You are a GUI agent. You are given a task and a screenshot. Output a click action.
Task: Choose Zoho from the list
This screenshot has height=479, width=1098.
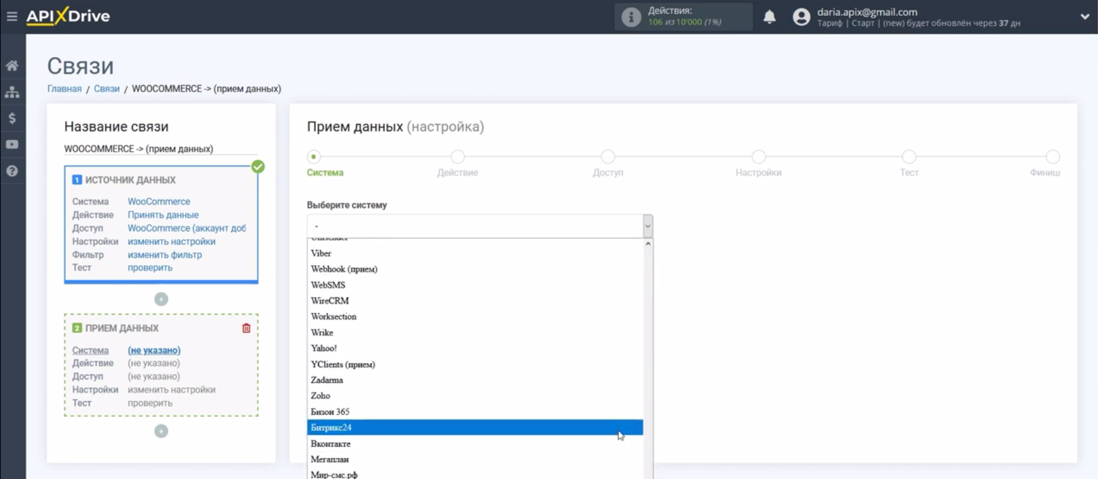click(475, 396)
